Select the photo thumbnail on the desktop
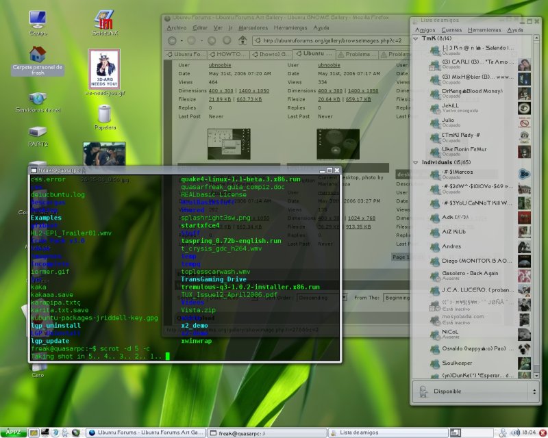Viewport: 548px width, 438px height. point(104,153)
